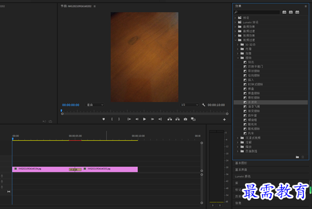312x209 pixels.
Task: Open the 信息 panel tab
Action: point(238,203)
